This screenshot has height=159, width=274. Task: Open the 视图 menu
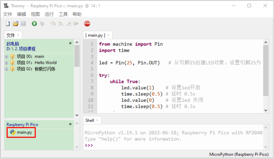pos(35,14)
